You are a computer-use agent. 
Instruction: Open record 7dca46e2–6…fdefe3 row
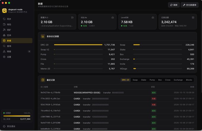[117, 111]
